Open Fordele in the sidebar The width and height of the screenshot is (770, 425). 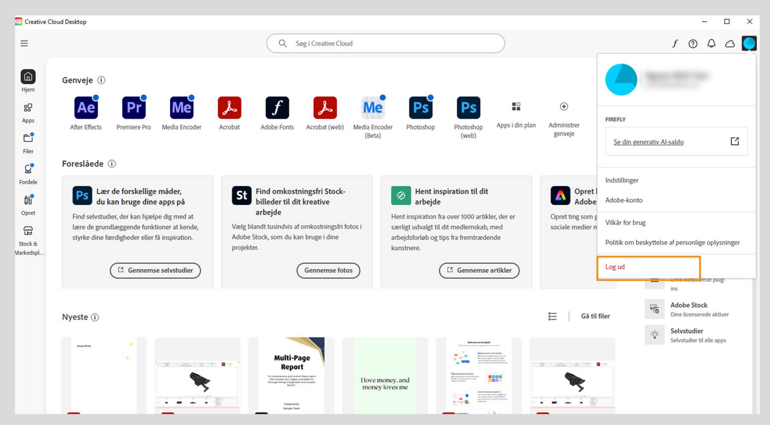coord(28,174)
